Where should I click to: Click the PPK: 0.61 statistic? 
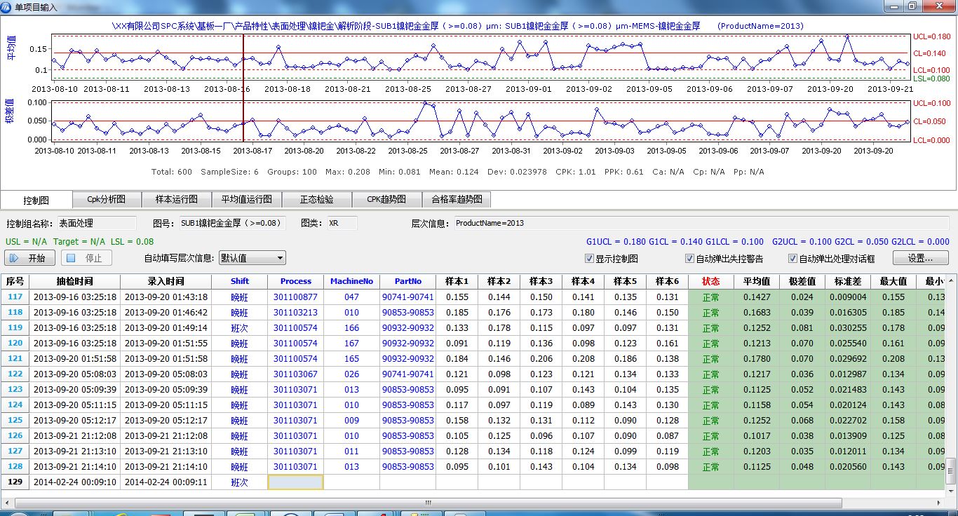coord(623,172)
